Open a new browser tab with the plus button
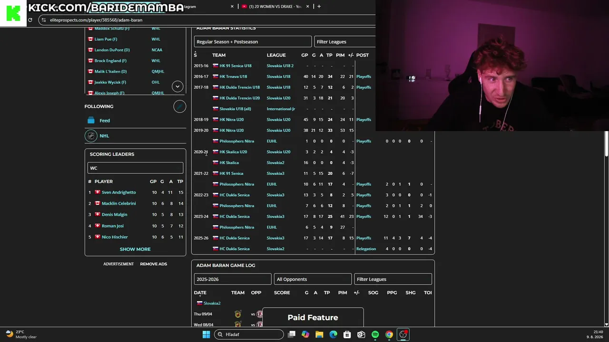This screenshot has height=342, width=609. pos(319,7)
